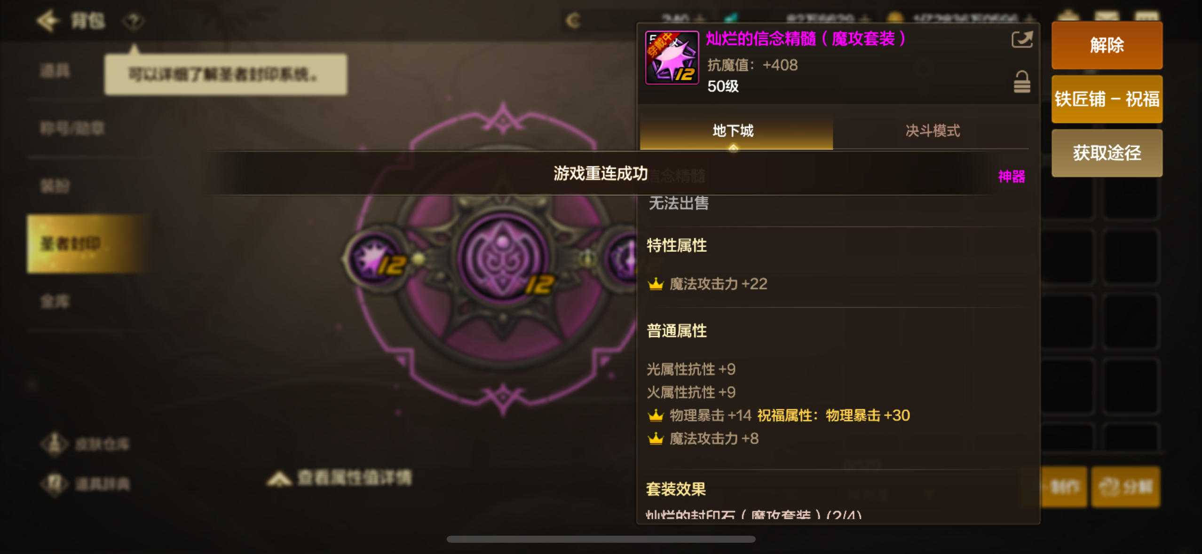This screenshot has width=1202, height=554.
Task: Expand 查看属性值详情 arrow
Action: [x=278, y=479]
